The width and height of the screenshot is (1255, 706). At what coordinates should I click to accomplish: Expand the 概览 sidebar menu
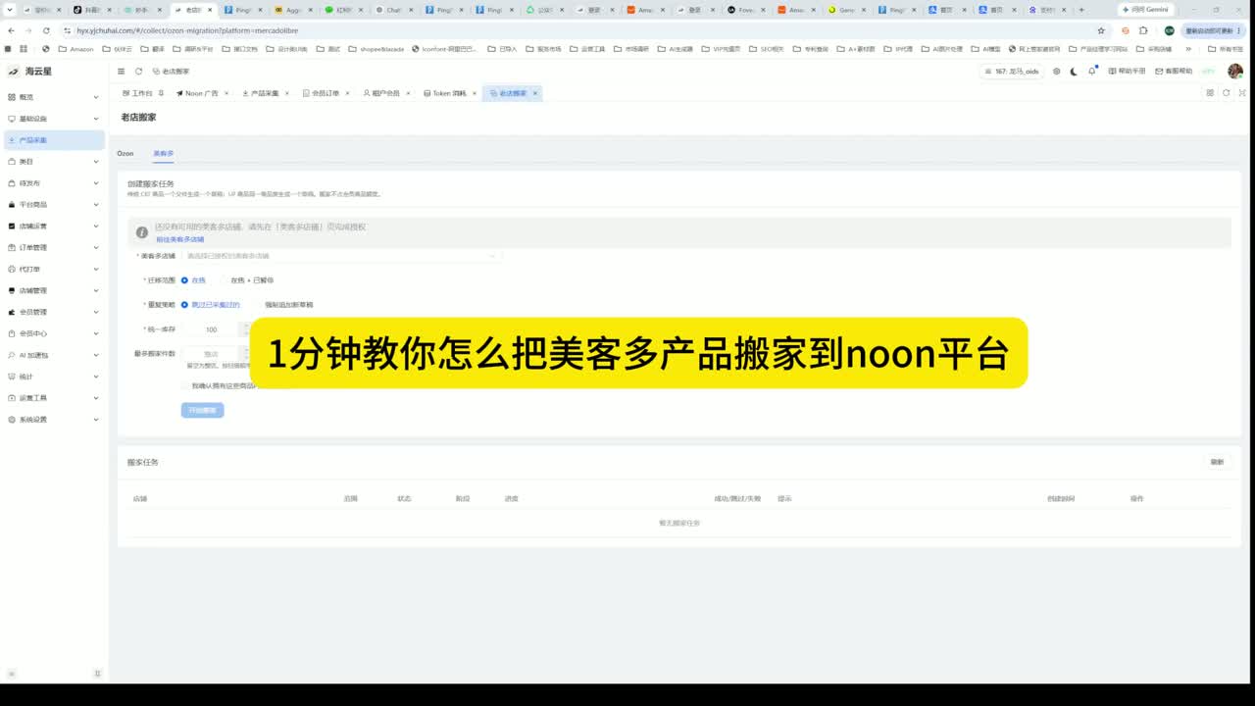(53, 97)
